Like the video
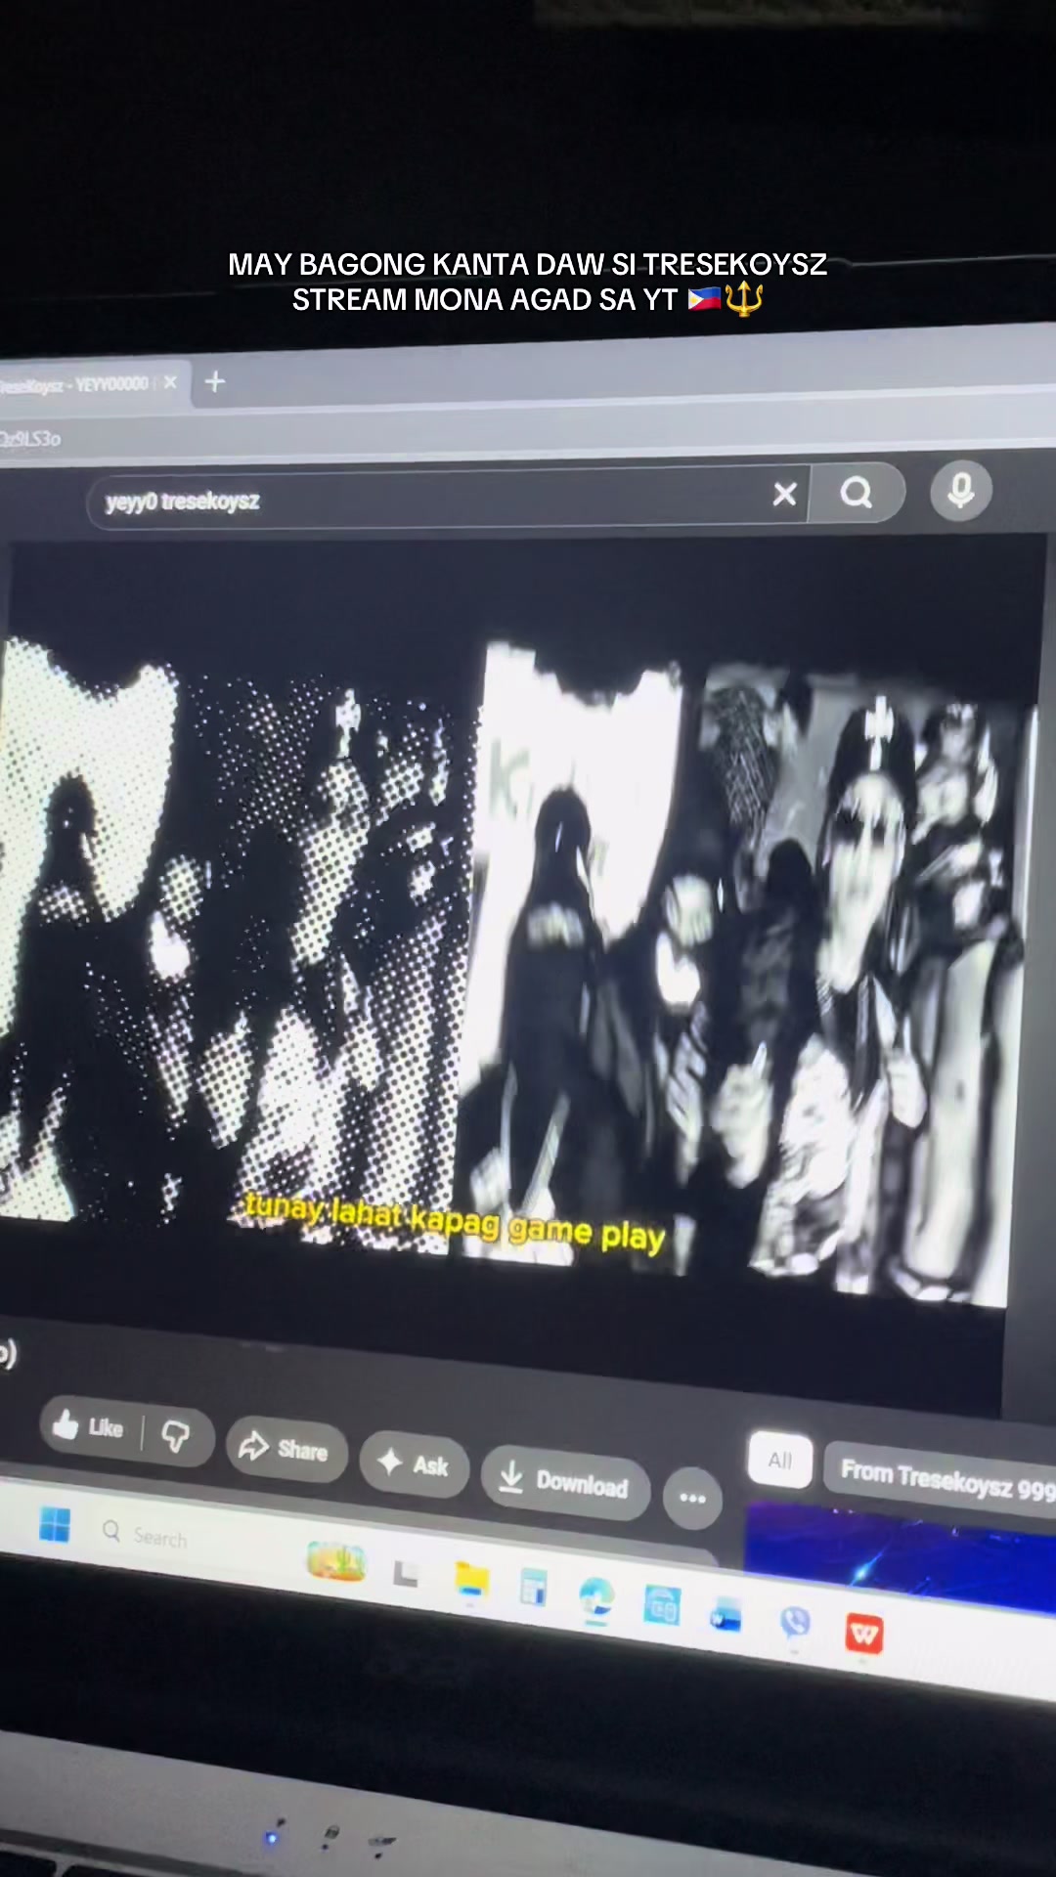The image size is (1056, 1877). (x=91, y=1426)
